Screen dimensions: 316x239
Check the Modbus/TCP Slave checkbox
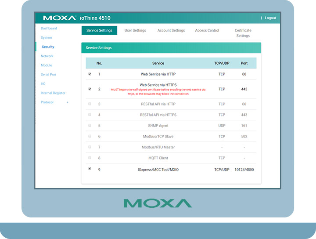pyautogui.click(x=90, y=136)
